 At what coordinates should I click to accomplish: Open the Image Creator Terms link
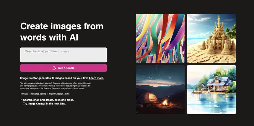point(59,94)
